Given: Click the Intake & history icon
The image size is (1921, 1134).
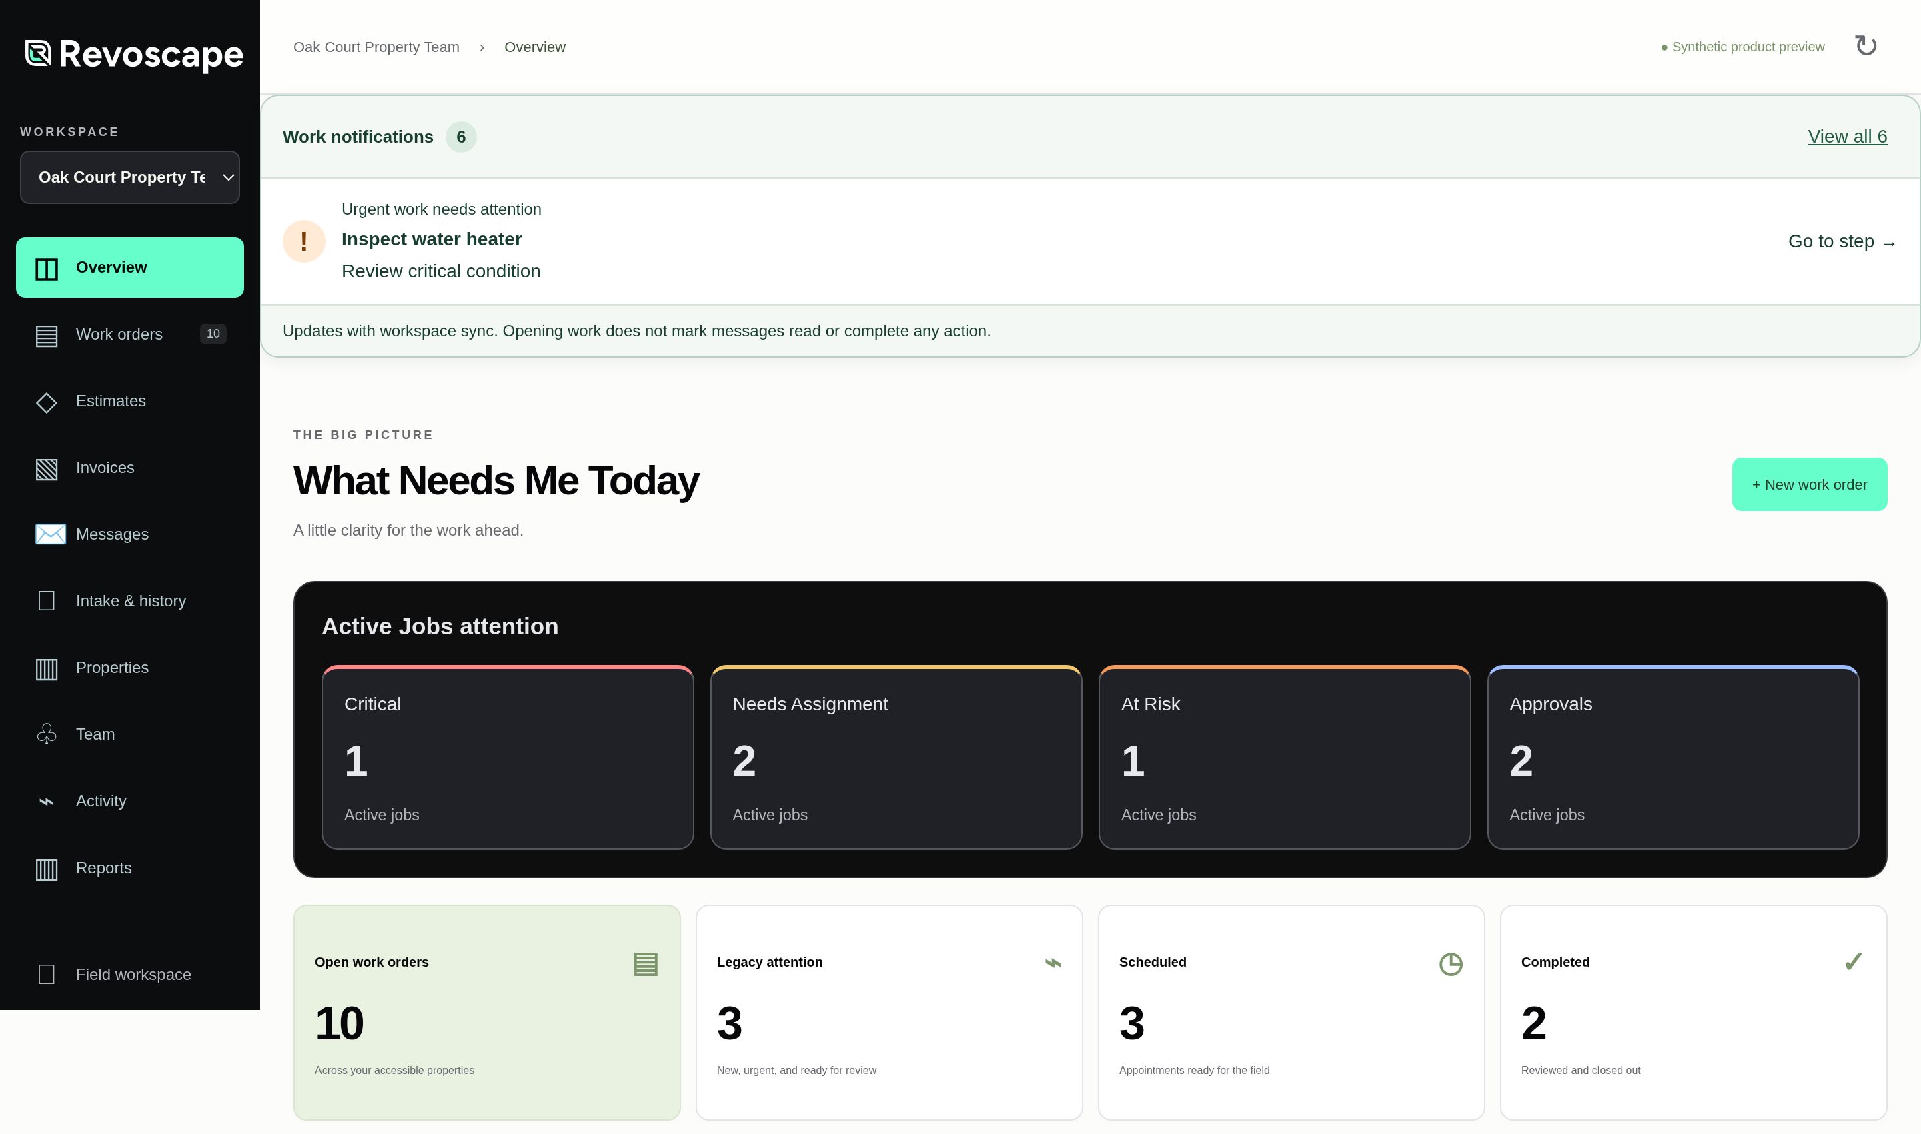Looking at the screenshot, I should point(47,600).
